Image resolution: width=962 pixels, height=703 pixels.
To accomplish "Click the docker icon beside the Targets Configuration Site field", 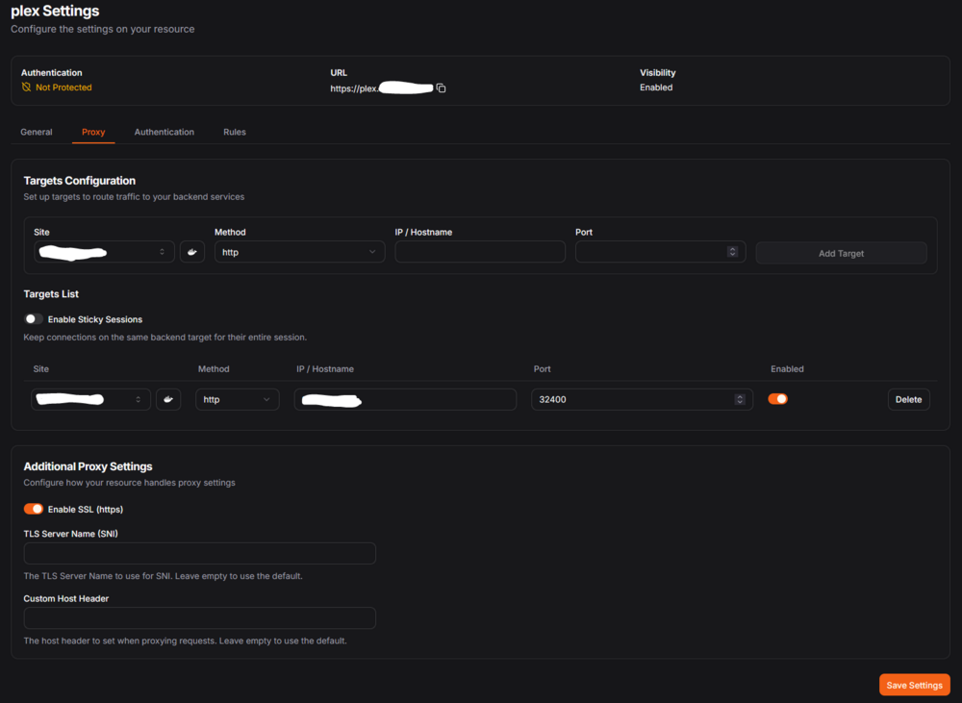I will pyautogui.click(x=192, y=252).
